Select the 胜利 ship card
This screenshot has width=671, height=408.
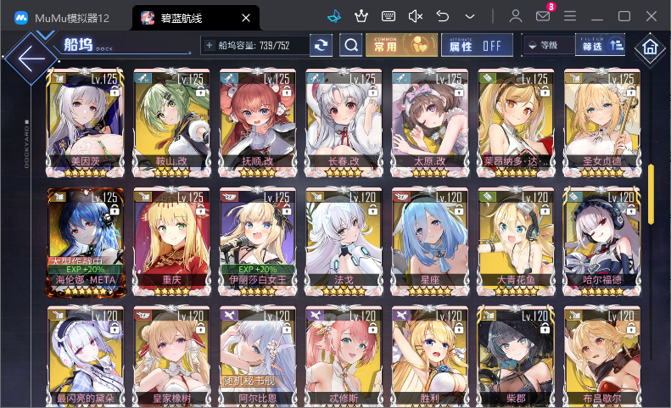point(430,356)
